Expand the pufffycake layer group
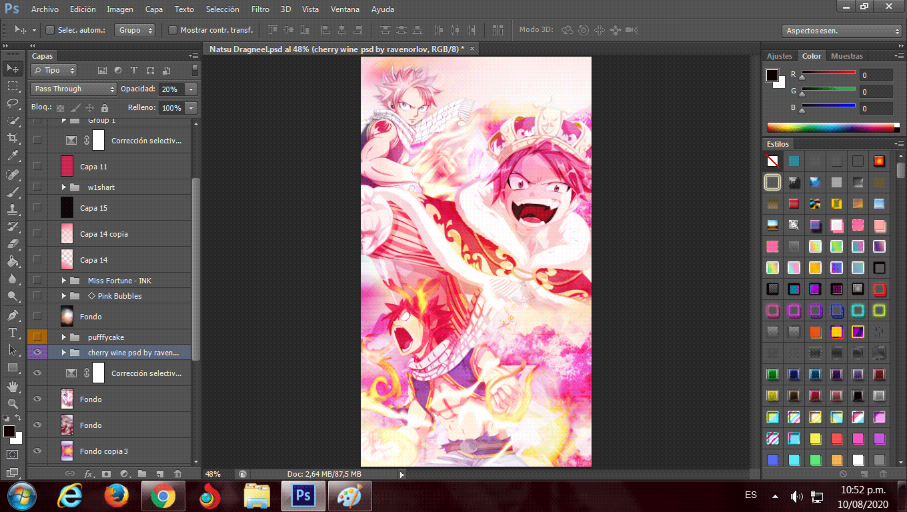907x512 pixels. (x=64, y=337)
